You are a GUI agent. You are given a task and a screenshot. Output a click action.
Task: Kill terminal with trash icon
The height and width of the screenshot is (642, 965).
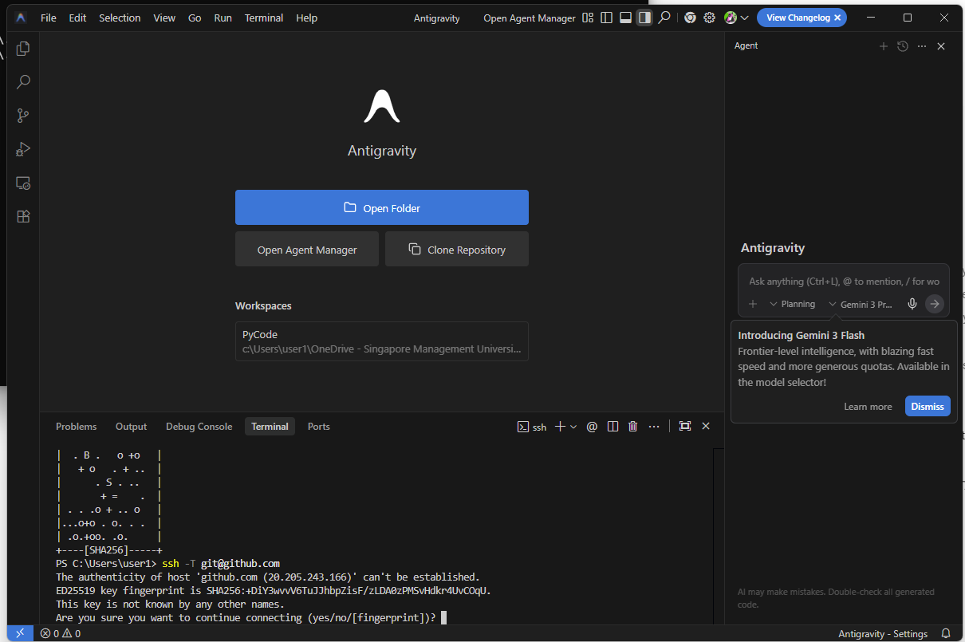(633, 427)
